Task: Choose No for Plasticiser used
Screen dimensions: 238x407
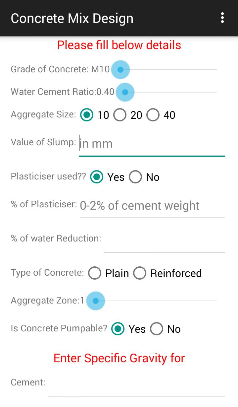Action: click(136, 177)
